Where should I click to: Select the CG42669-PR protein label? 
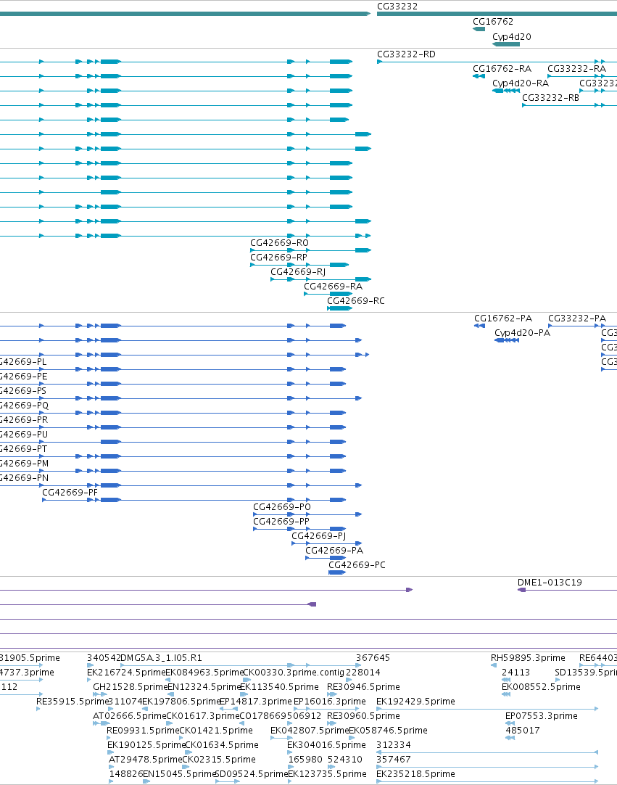click(x=24, y=420)
